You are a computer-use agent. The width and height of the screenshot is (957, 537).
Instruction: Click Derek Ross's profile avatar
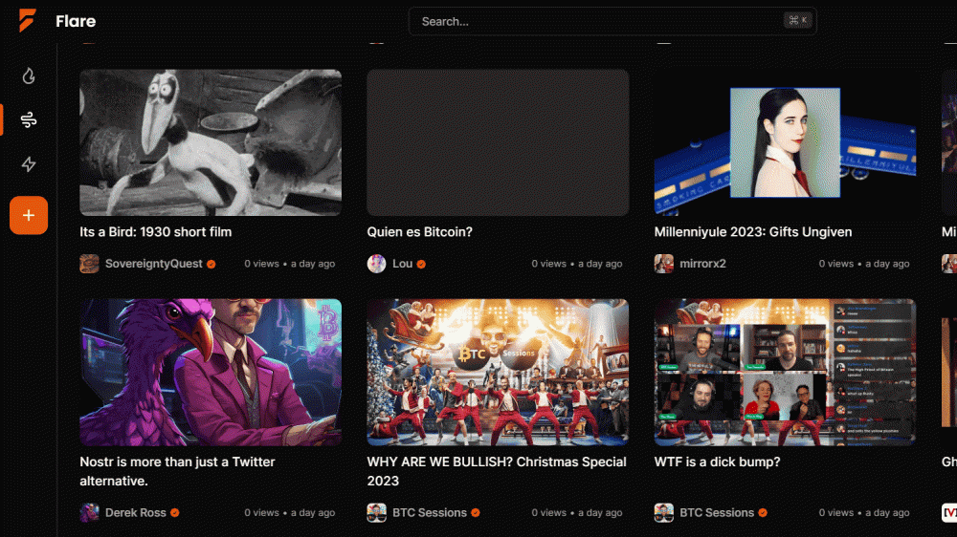89,512
